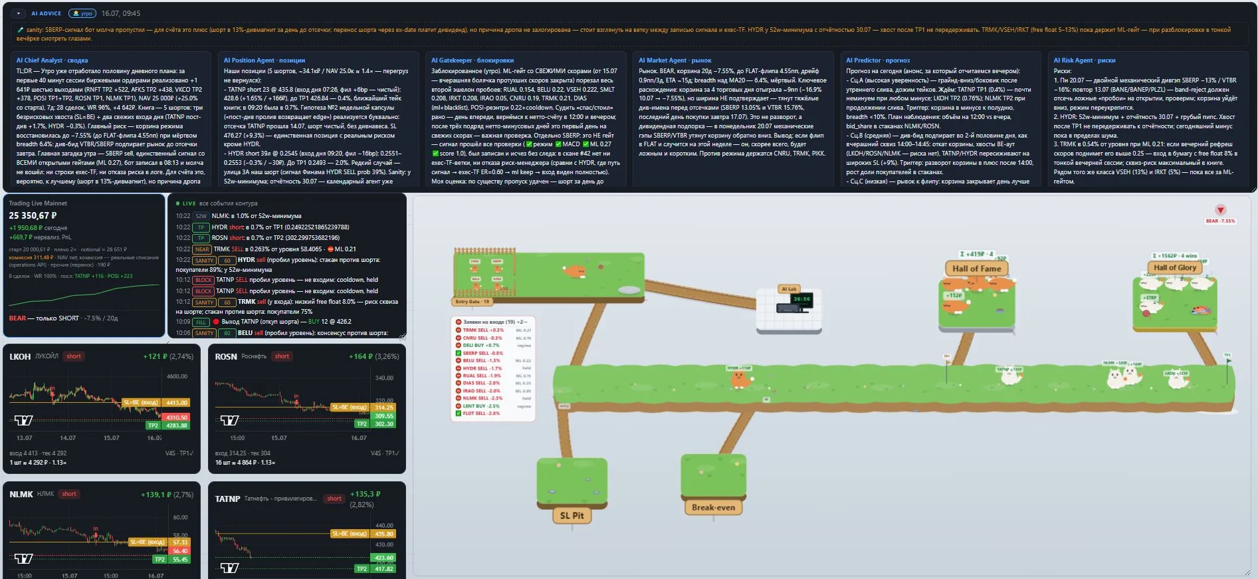Click the equity curve sparkline in Trading panel
The width and height of the screenshot is (1258, 579).
84,295
